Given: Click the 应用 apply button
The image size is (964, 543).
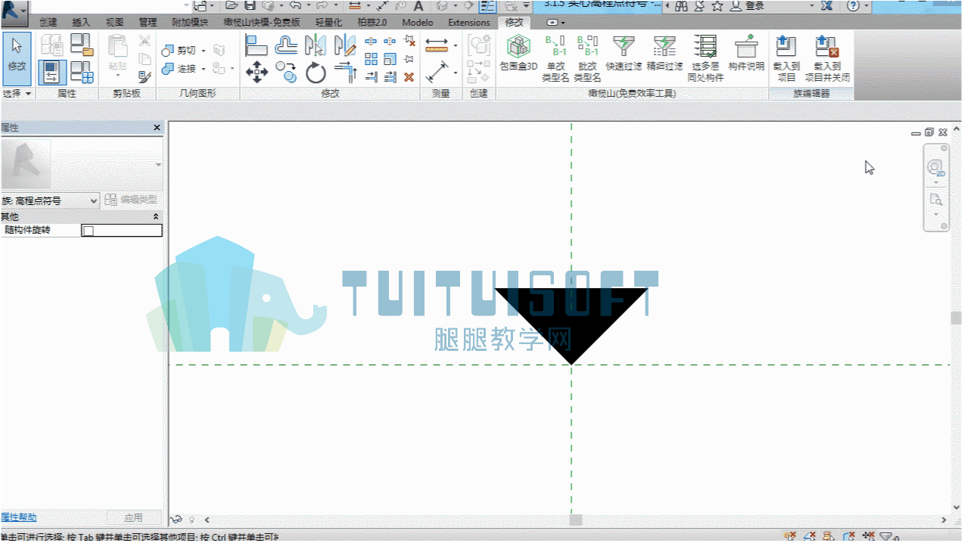Looking at the screenshot, I should pos(133,518).
